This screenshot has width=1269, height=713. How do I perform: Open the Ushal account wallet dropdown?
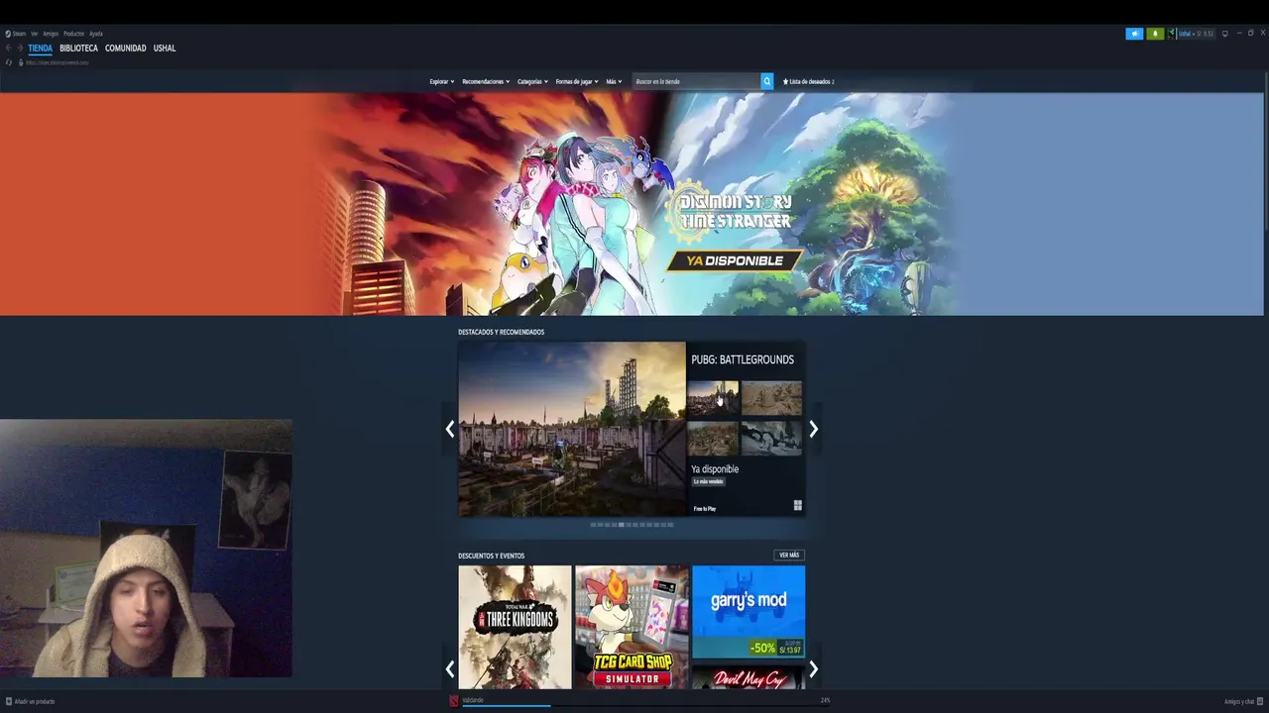[x=1197, y=34]
